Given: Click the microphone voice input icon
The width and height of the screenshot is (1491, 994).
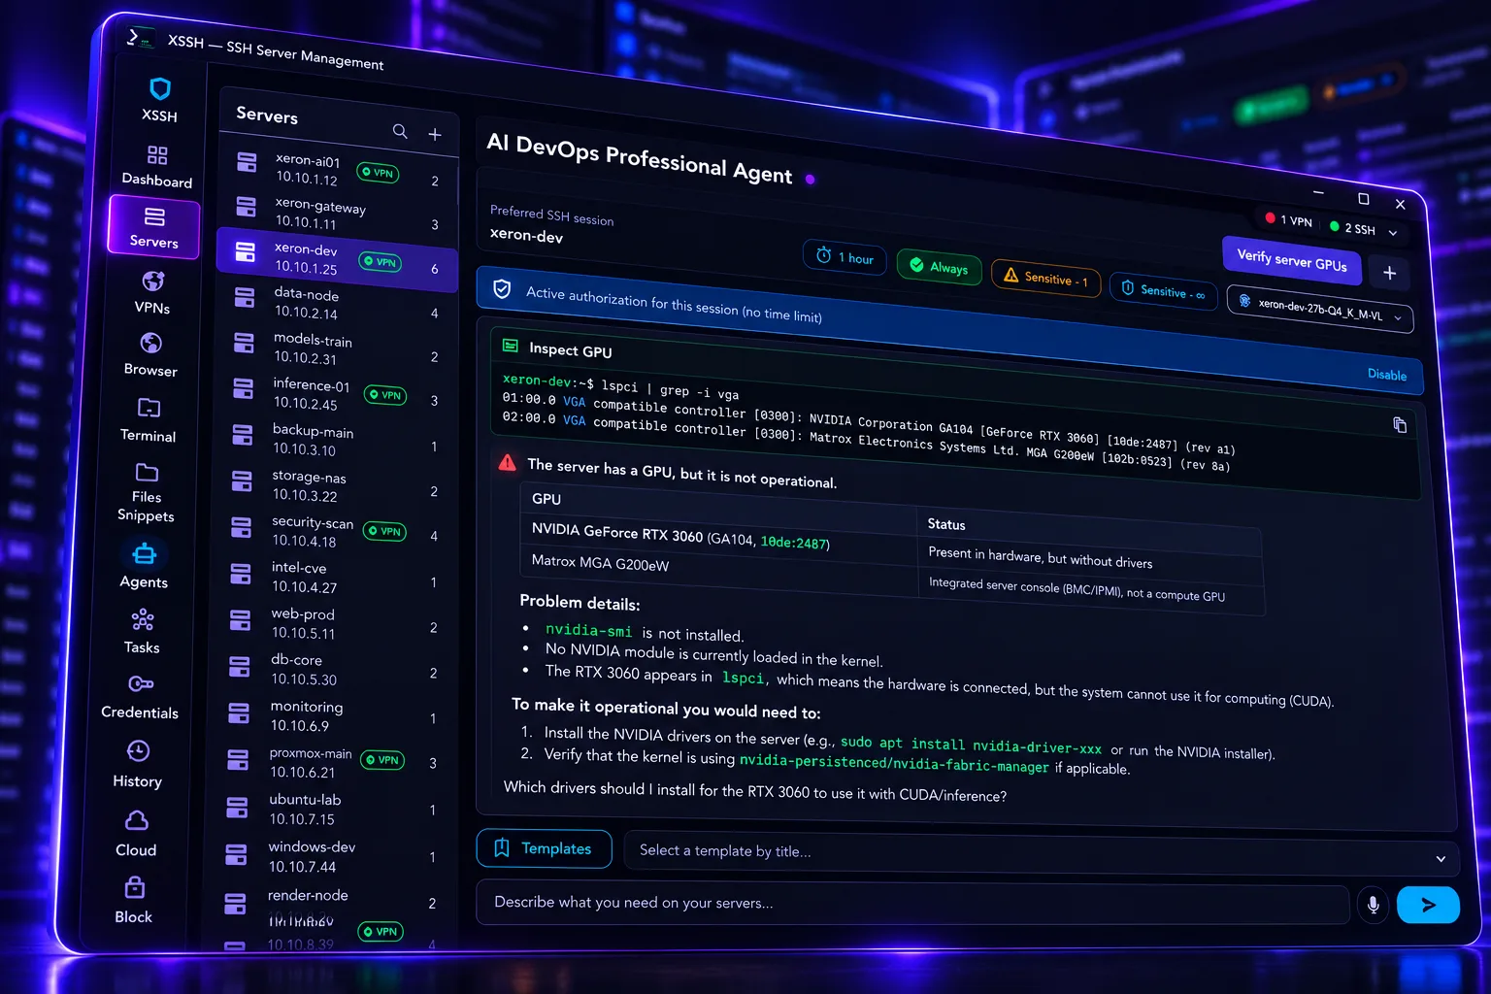Looking at the screenshot, I should coord(1373,905).
